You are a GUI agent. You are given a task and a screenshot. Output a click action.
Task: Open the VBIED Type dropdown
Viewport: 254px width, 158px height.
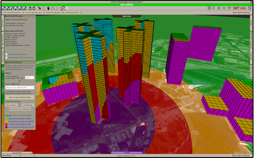pos(20,87)
